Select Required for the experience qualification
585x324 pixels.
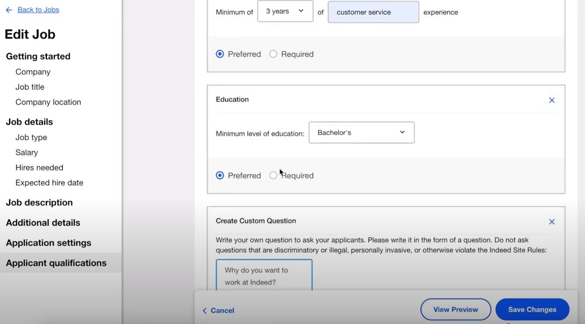[274, 54]
